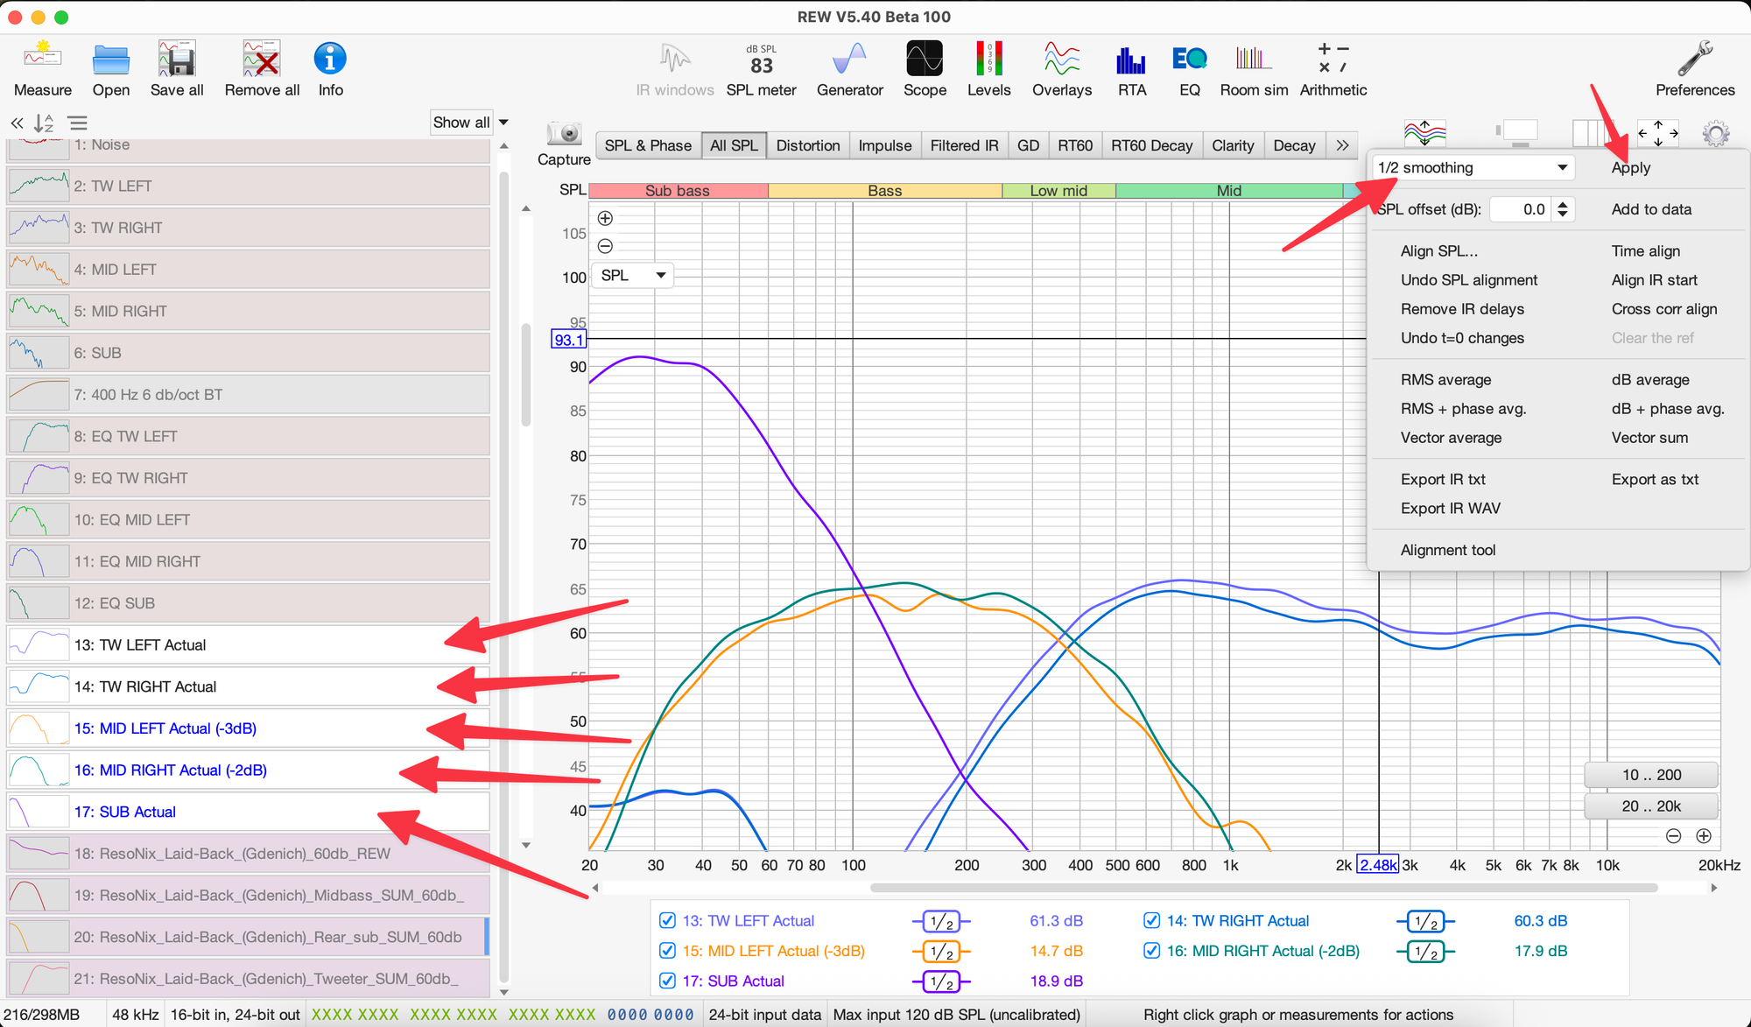
Task: Click the Capture camera icon
Action: coord(564,134)
